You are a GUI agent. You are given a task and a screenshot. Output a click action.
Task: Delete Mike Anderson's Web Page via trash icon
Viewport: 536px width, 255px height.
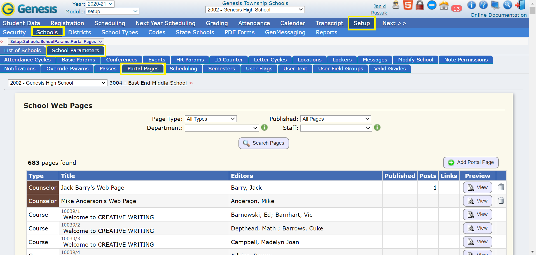[x=501, y=201]
